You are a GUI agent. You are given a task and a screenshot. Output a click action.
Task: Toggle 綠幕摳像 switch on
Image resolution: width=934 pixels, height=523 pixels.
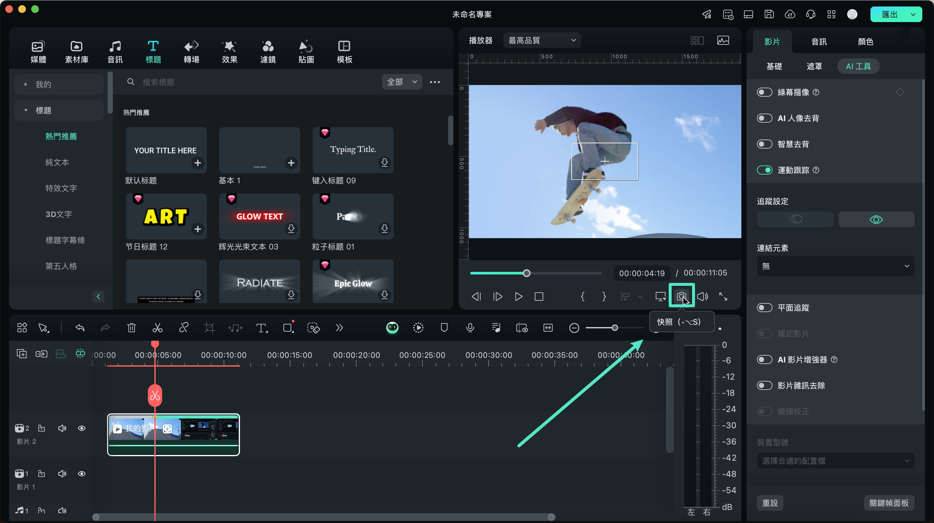(765, 92)
